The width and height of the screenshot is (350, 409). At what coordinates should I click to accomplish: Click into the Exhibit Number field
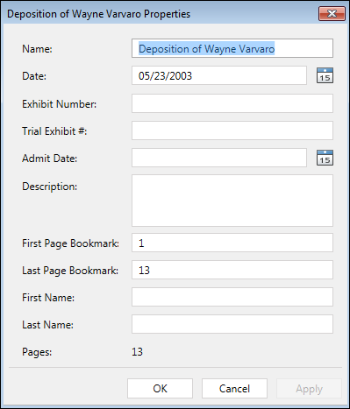pyautogui.click(x=232, y=103)
